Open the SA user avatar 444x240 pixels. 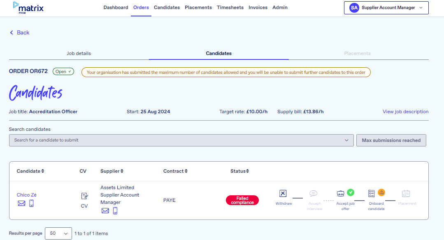[354, 8]
